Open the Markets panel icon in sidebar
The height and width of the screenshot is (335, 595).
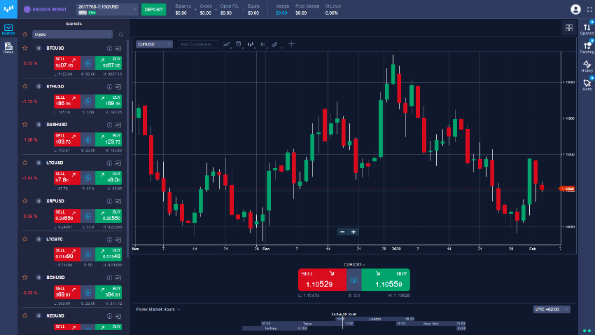click(x=8, y=29)
